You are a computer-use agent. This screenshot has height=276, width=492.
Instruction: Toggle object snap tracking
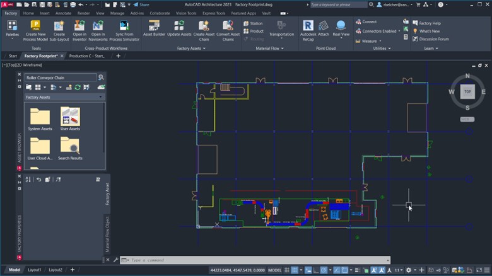pos(337,270)
